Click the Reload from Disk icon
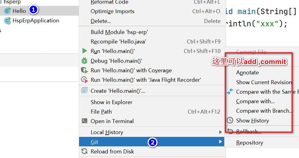 [85, 151]
